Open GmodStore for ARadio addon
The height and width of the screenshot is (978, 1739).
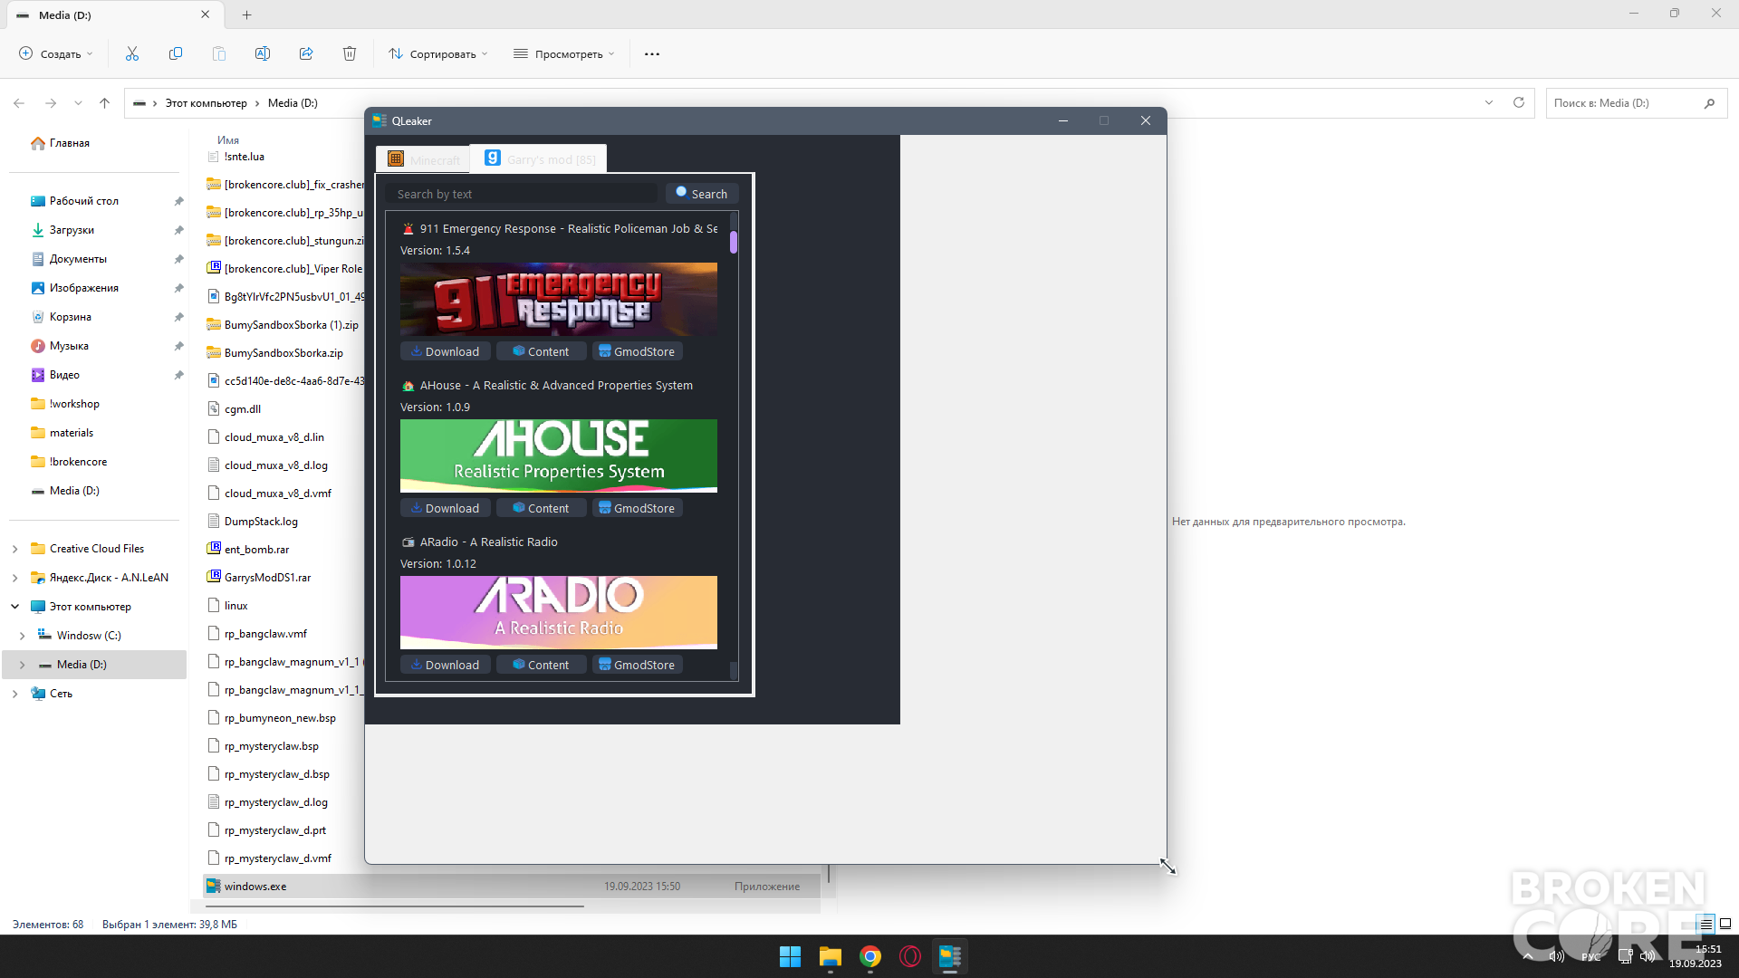click(x=638, y=665)
